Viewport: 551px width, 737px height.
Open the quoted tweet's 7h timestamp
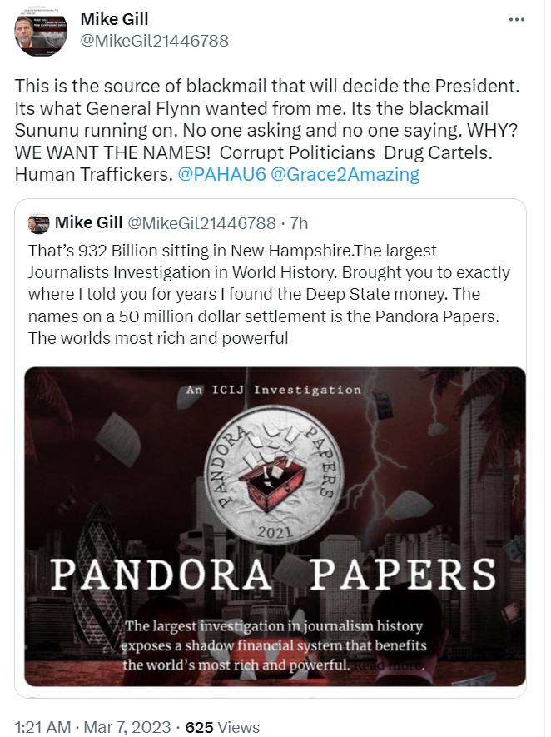pyautogui.click(x=295, y=222)
